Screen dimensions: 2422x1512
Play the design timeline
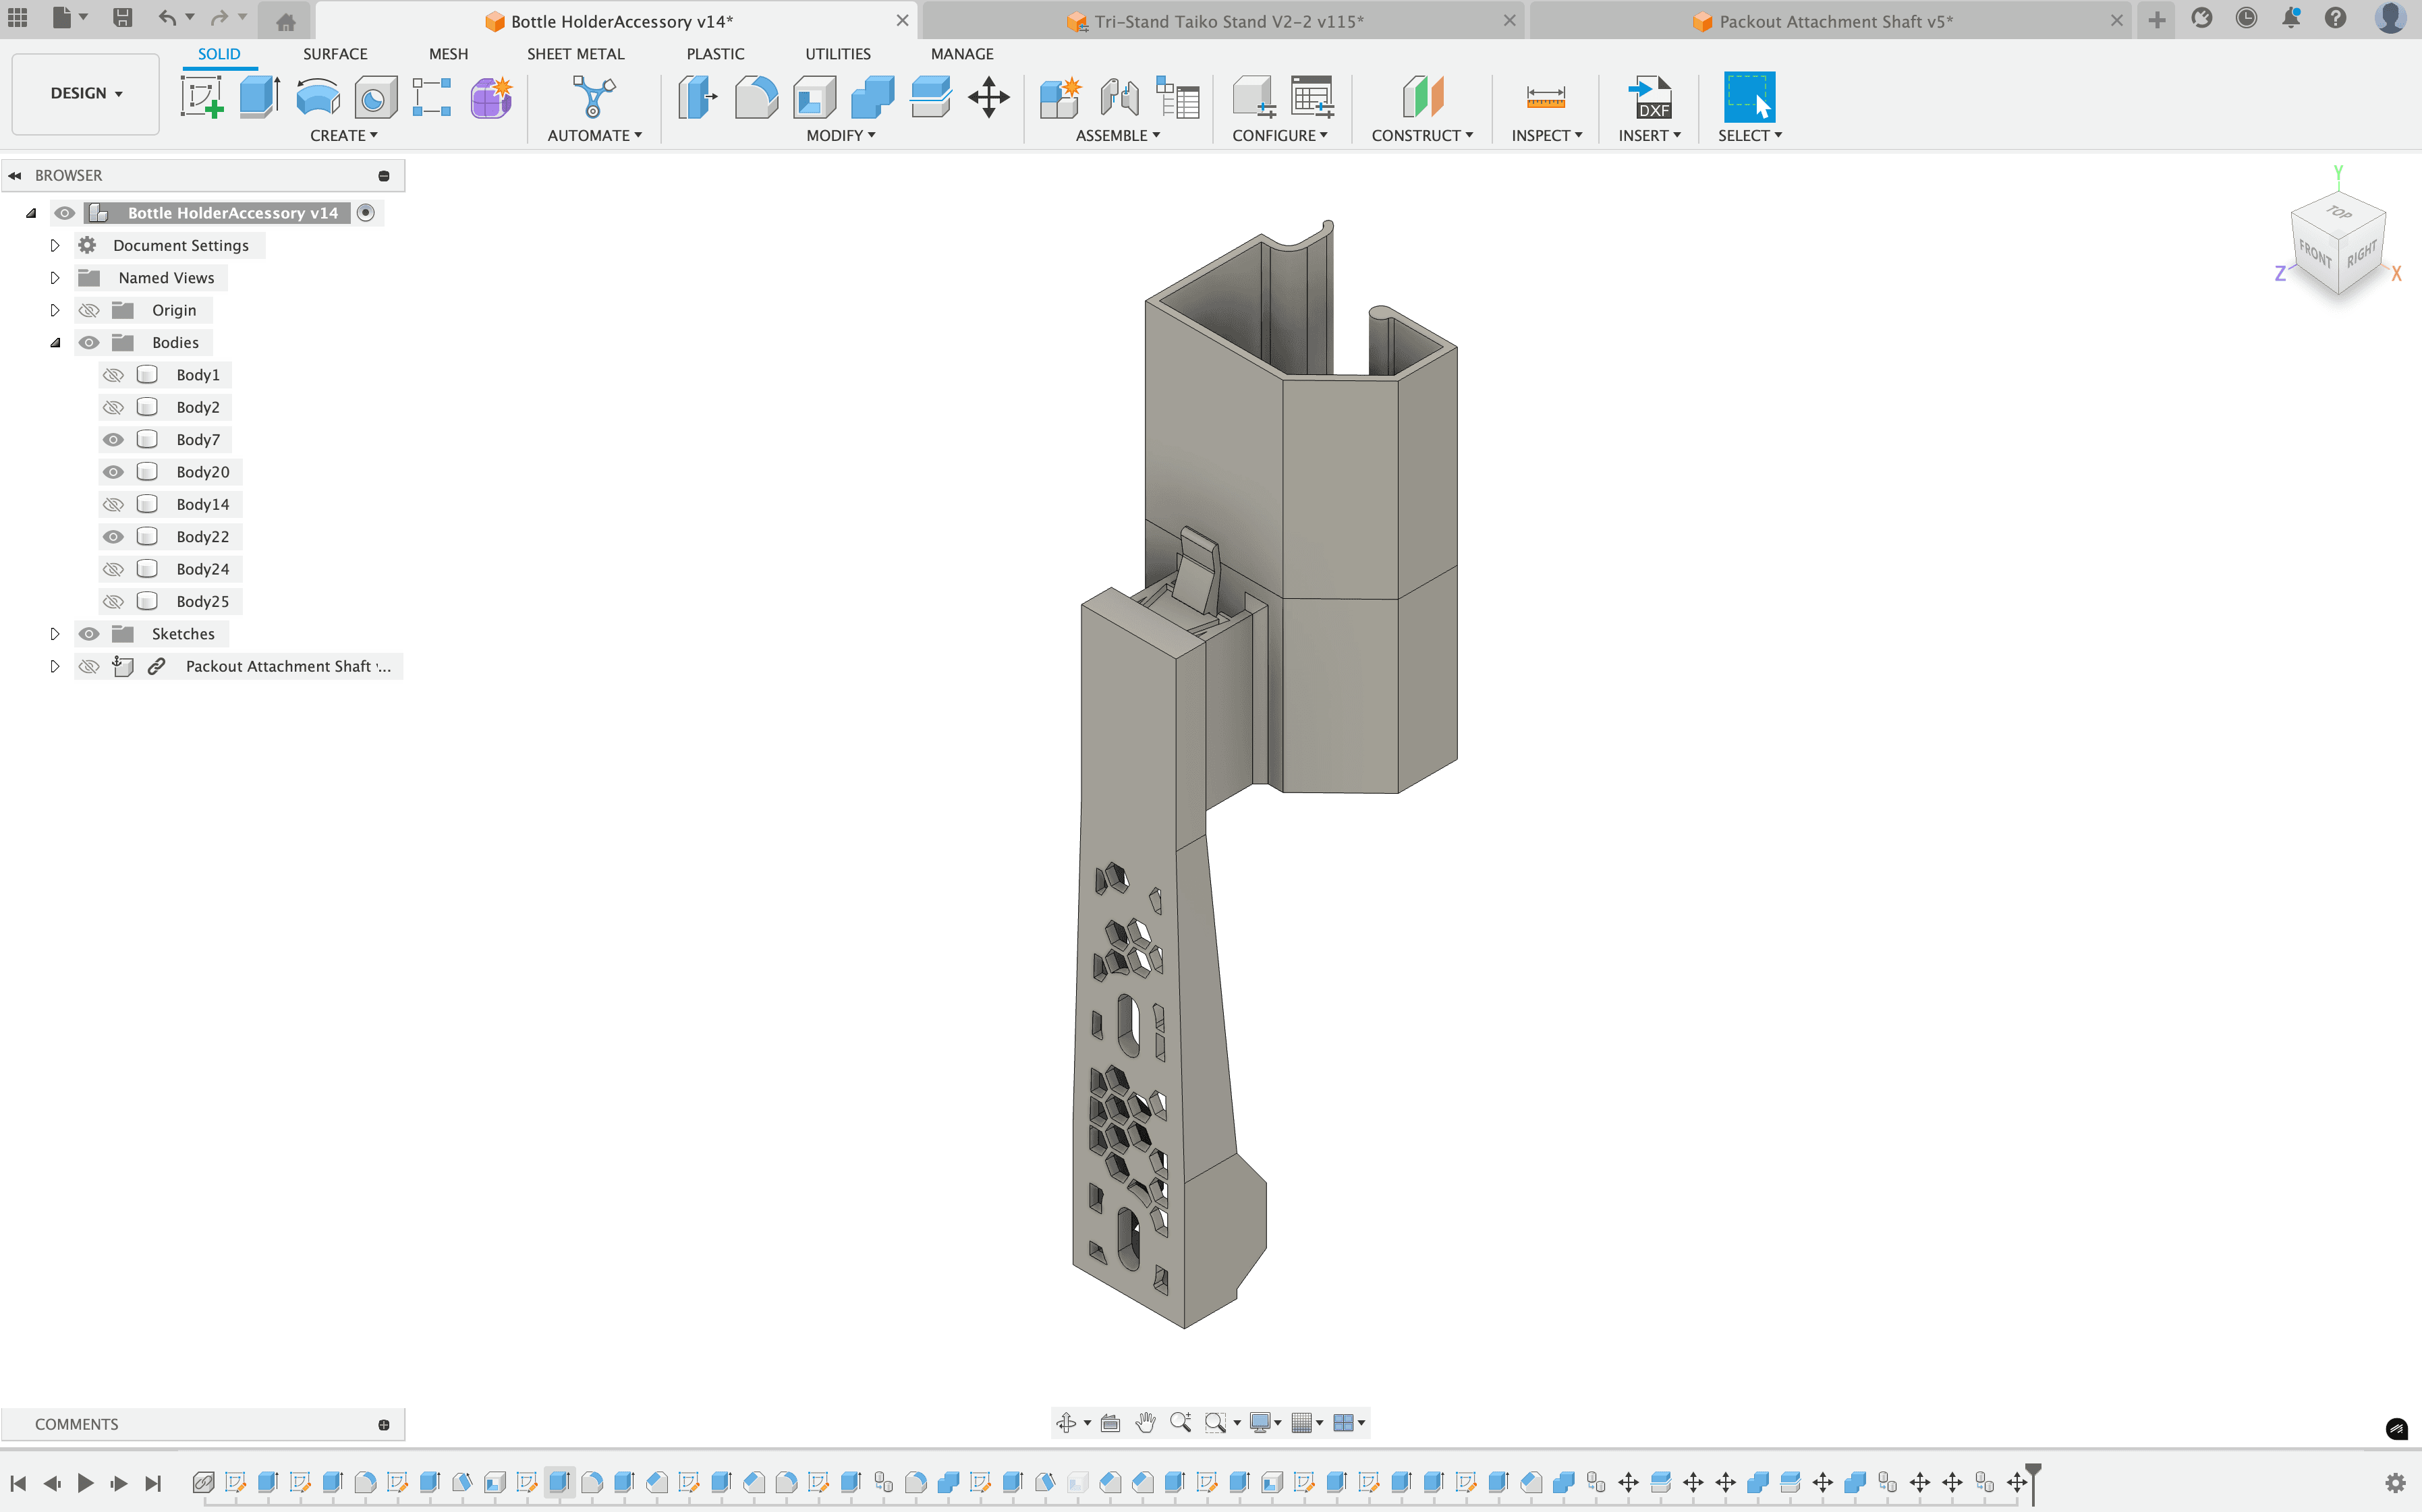click(86, 1483)
